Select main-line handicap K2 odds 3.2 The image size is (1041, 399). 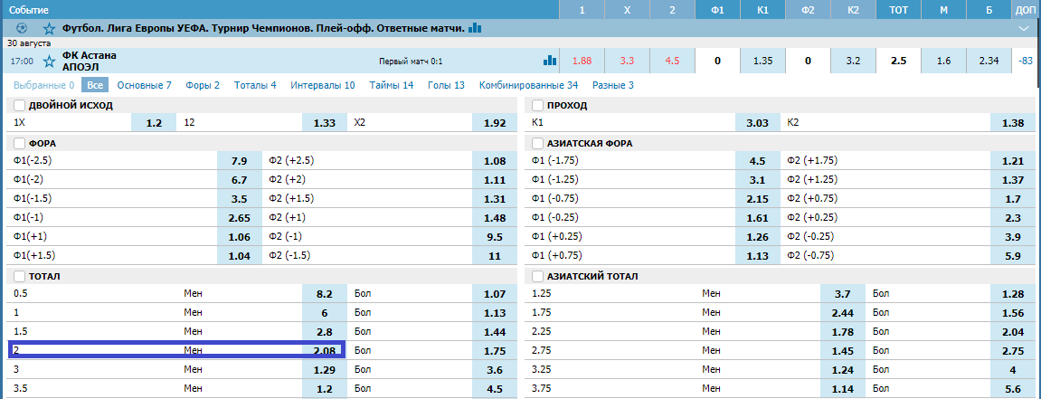pyautogui.click(x=853, y=62)
